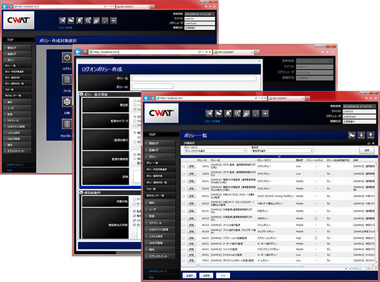Go back in the ポリシー一覧 browser window
This screenshot has width=380, height=282.
pos(146,98)
